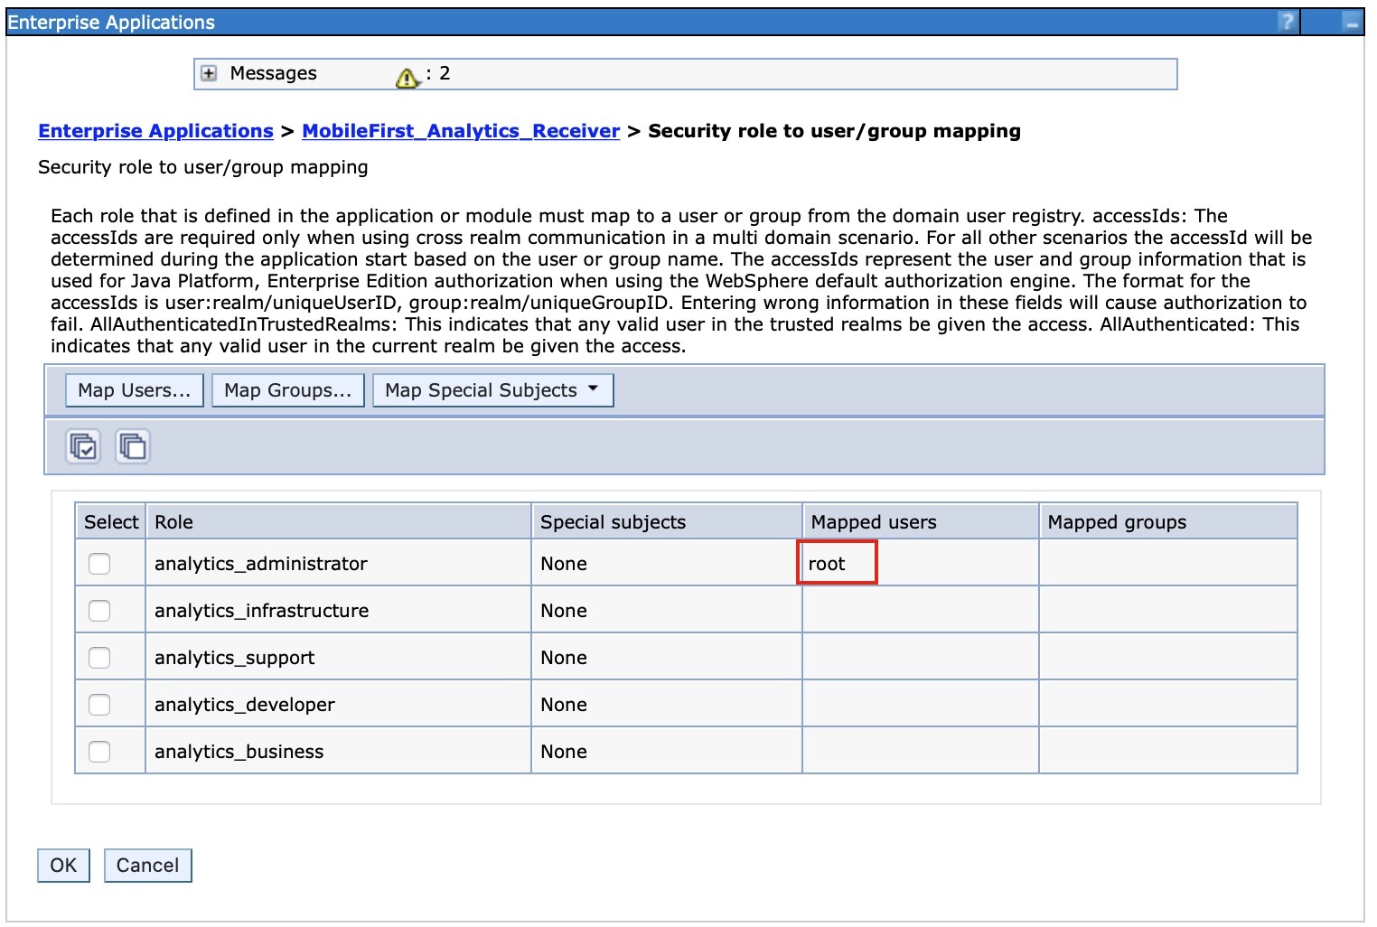The width and height of the screenshot is (1377, 927).
Task: Open the help question mark icon
Action: point(1287,22)
